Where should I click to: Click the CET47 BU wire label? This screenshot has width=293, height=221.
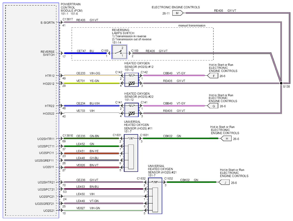point(85,51)
